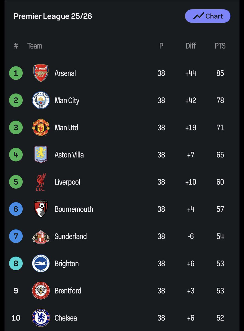The width and height of the screenshot is (244, 331).
Task: Sort by the P column header
Action: click(161, 46)
